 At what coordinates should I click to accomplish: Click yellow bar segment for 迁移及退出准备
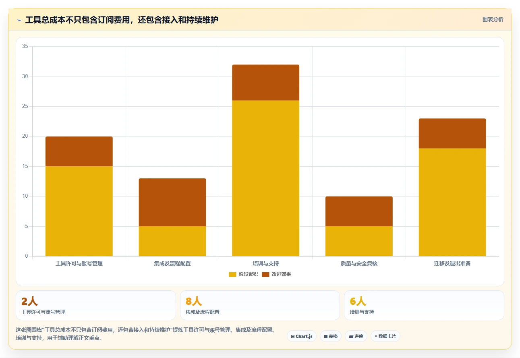[452, 202]
